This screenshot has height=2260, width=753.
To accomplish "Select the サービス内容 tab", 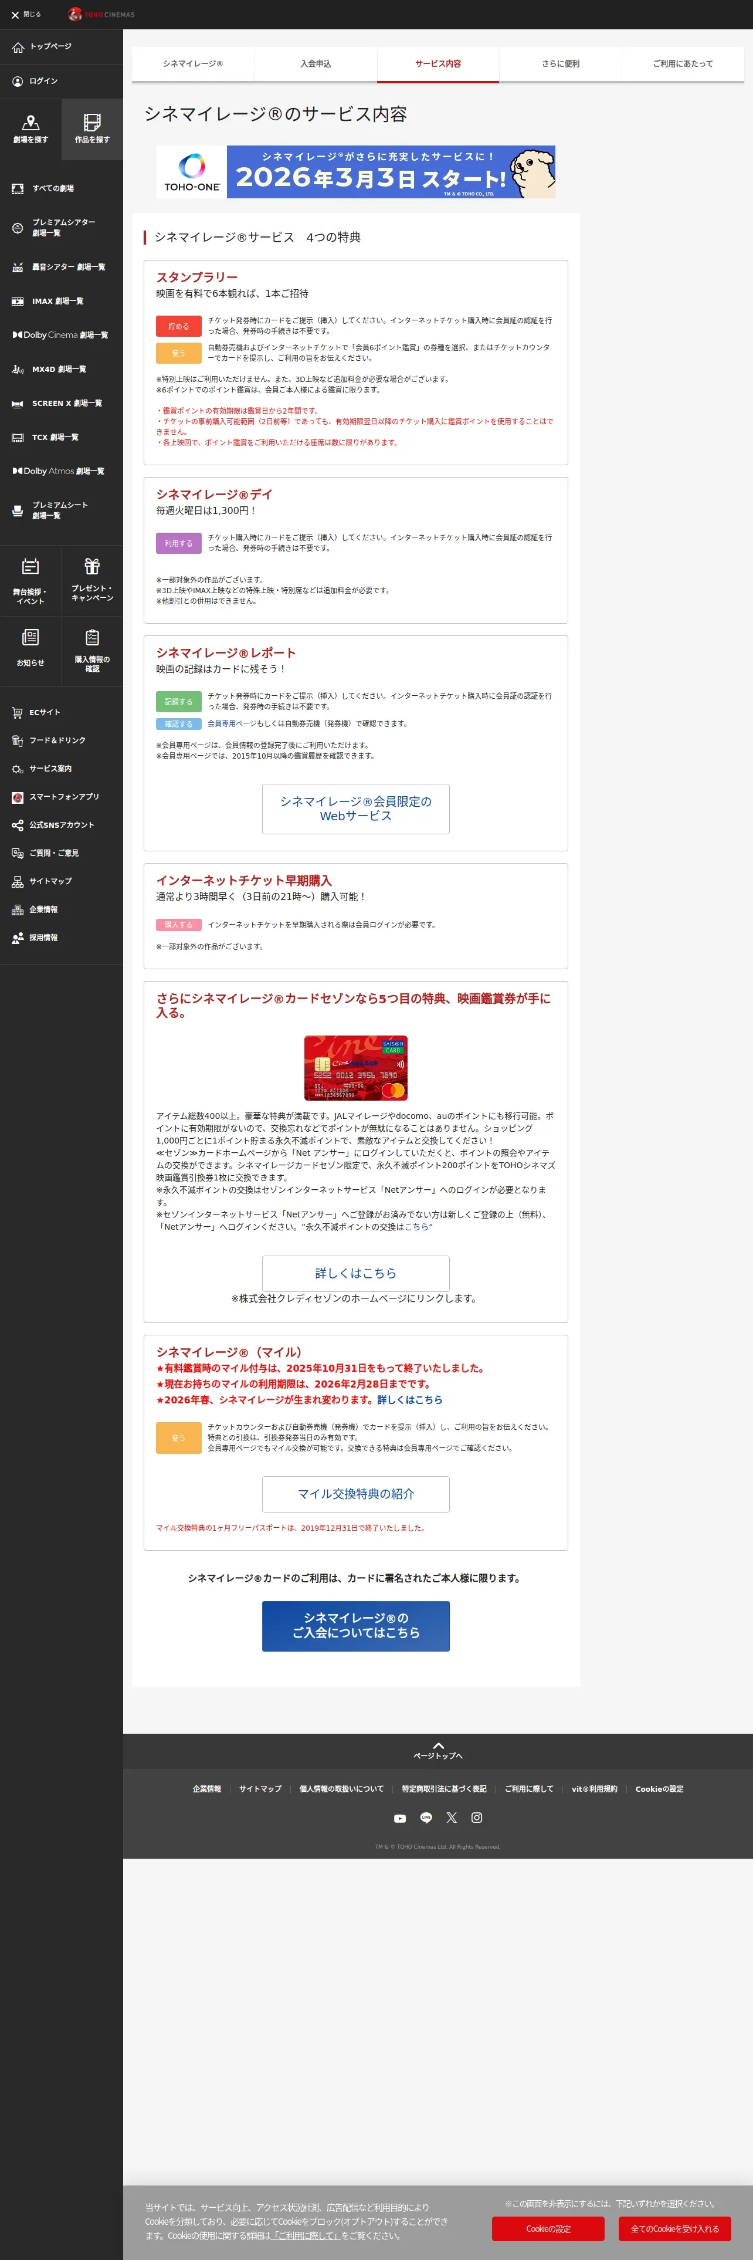I will click(x=438, y=64).
